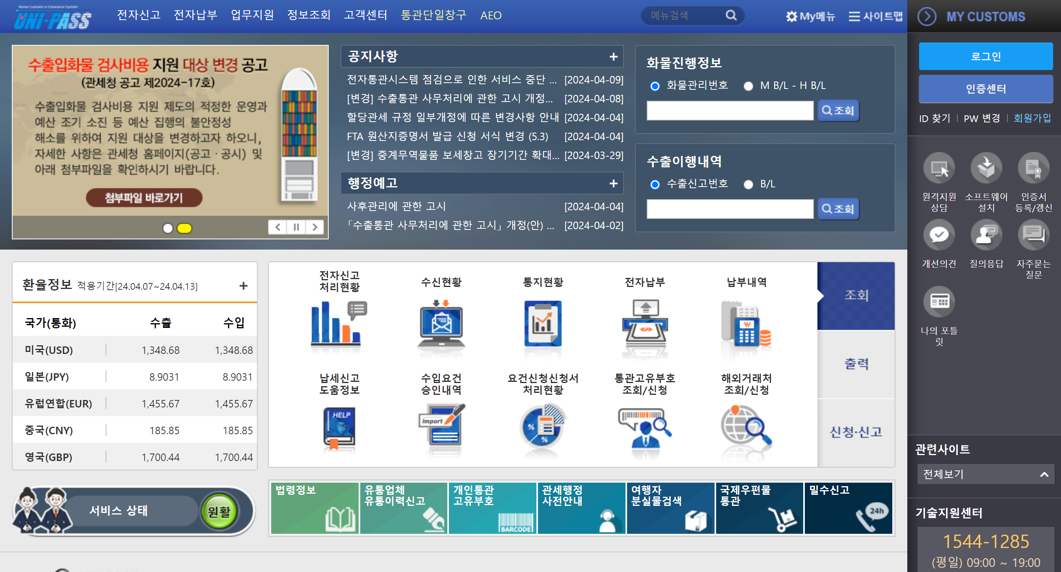Open the 법령정보 tile
The width and height of the screenshot is (1061, 572).
click(315, 508)
